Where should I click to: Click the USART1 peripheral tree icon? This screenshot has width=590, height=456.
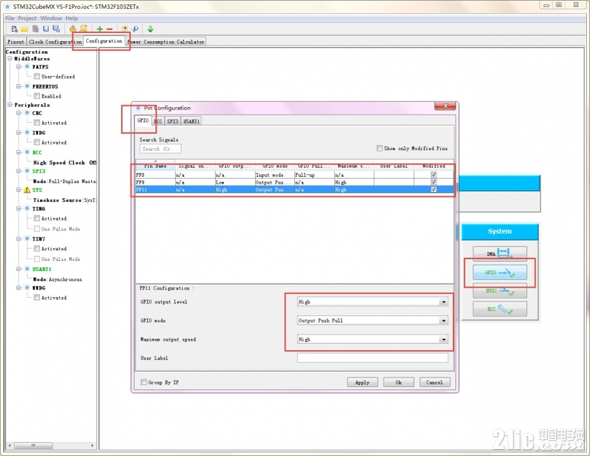pos(27,269)
